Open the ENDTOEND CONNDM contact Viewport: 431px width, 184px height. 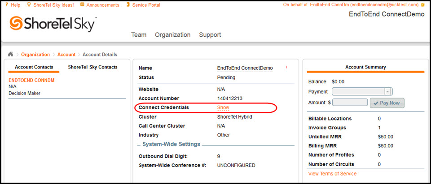(31, 80)
